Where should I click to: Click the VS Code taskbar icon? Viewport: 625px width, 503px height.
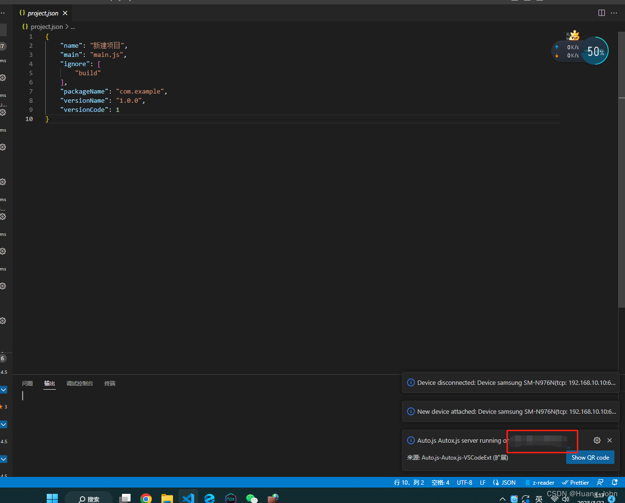point(188,499)
